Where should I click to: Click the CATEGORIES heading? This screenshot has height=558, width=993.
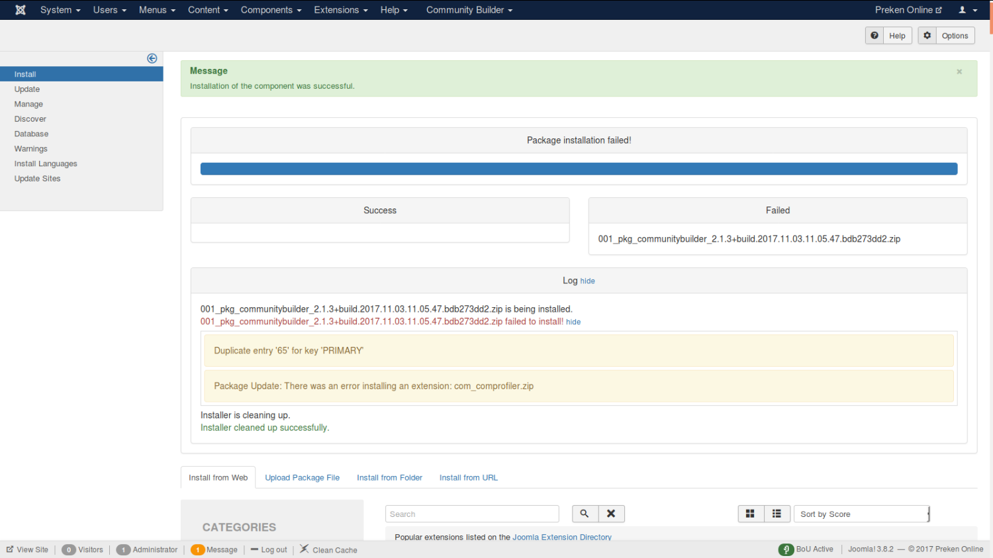[239, 528]
